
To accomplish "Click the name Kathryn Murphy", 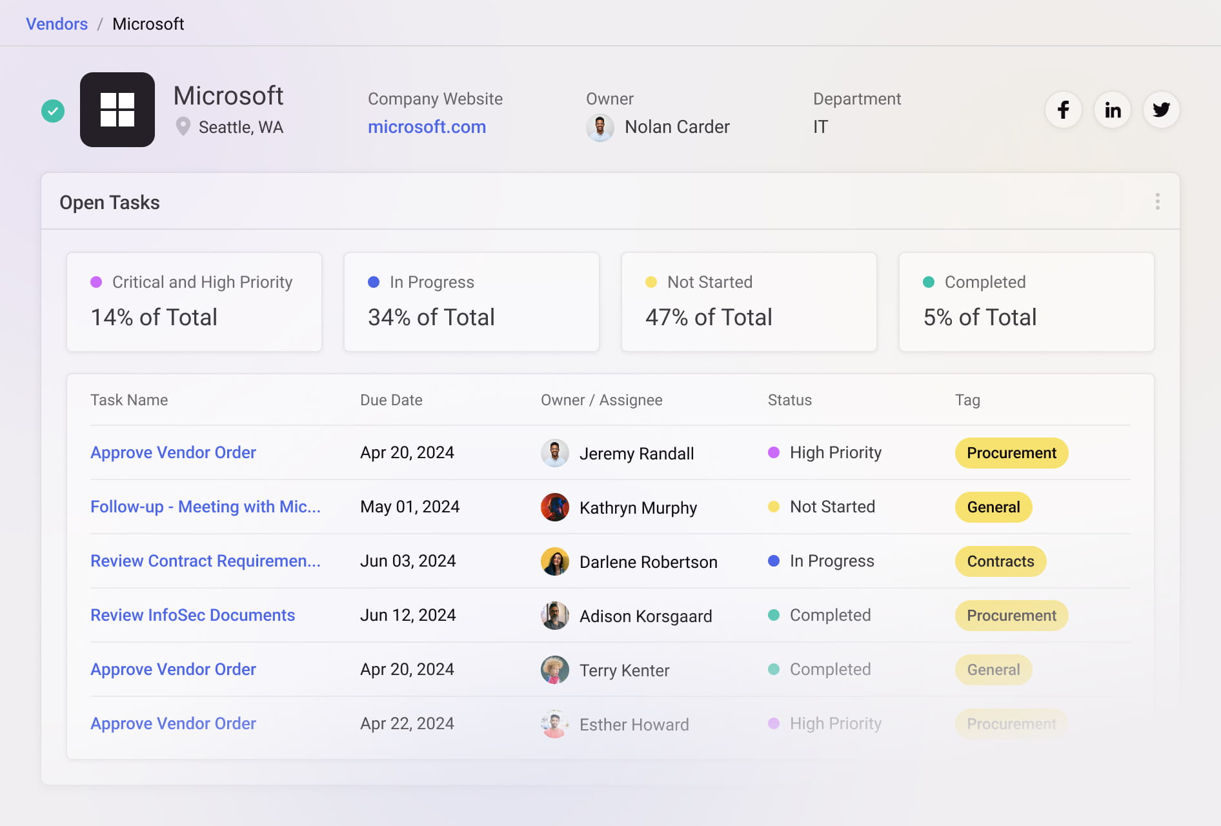I will pos(638,508).
